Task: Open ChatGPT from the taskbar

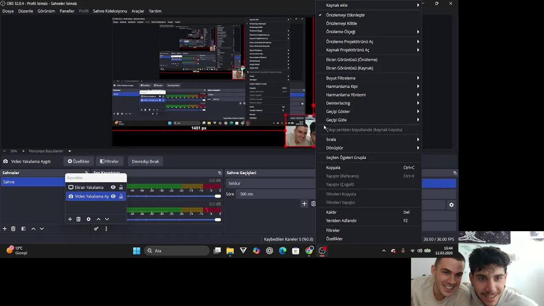Action: [269, 251]
